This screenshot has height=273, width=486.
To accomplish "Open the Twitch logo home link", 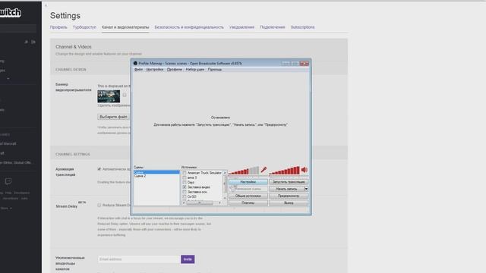I will 11,13.
